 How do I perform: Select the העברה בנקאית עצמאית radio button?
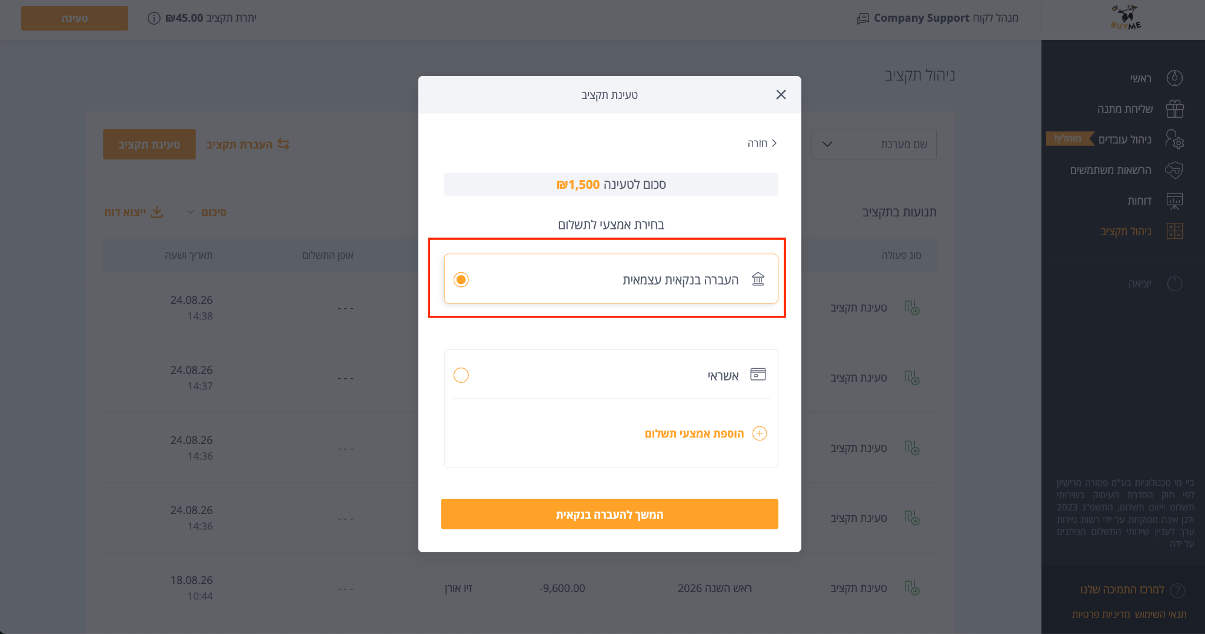pos(461,279)
